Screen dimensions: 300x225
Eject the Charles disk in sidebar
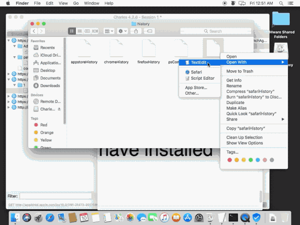coord(59,109)
